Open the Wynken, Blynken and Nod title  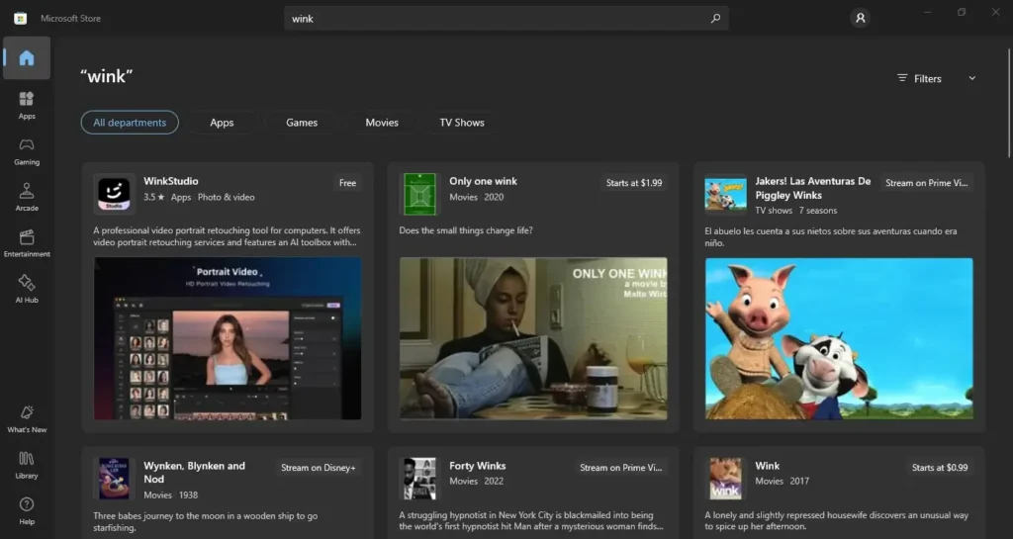(x=194, y=472)
